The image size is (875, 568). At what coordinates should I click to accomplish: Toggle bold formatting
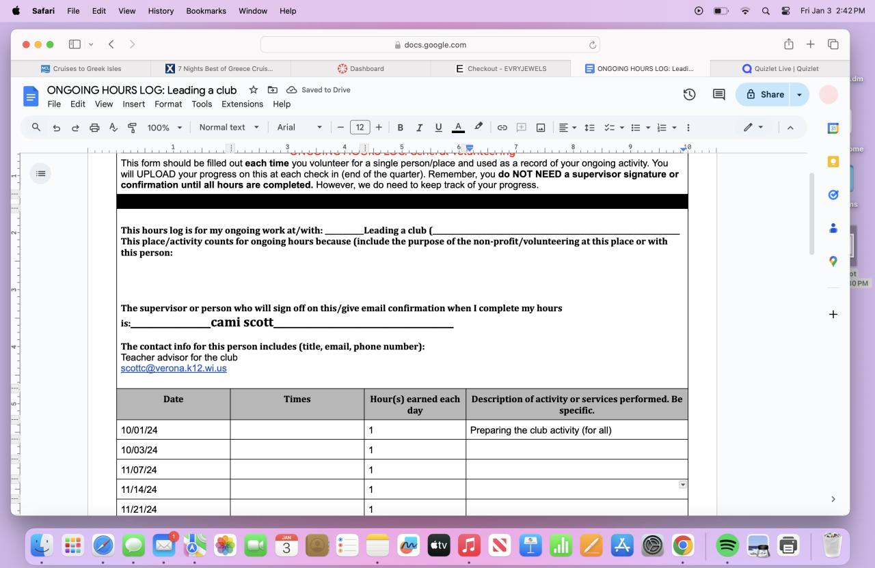(x=401, y=128)
